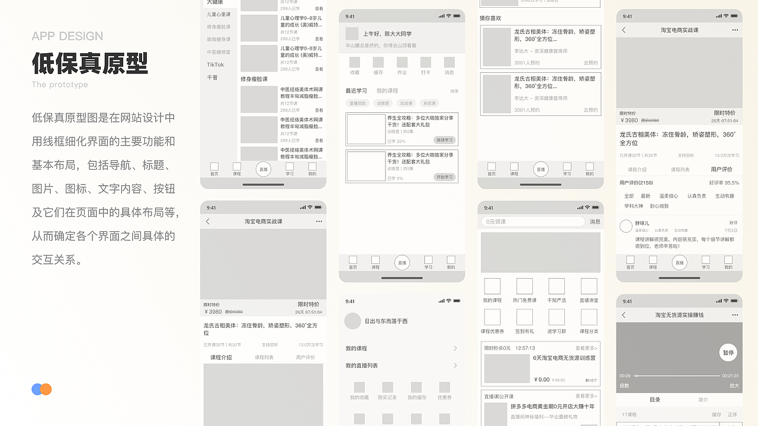758x426 pixels.
Task: Open the 倍数 playback speed option
Action: click(x=624, y=386)
